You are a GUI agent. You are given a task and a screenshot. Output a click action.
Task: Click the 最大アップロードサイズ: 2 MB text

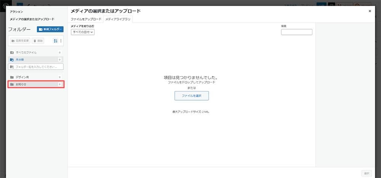[x=191, y=112]
